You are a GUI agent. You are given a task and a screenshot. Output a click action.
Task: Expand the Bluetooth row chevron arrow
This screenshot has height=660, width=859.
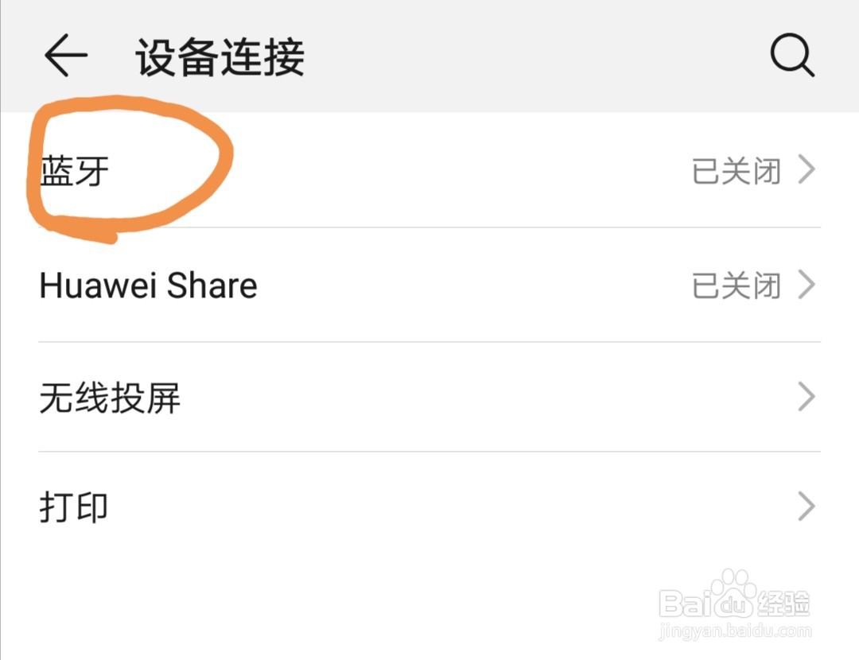(807, 170)
